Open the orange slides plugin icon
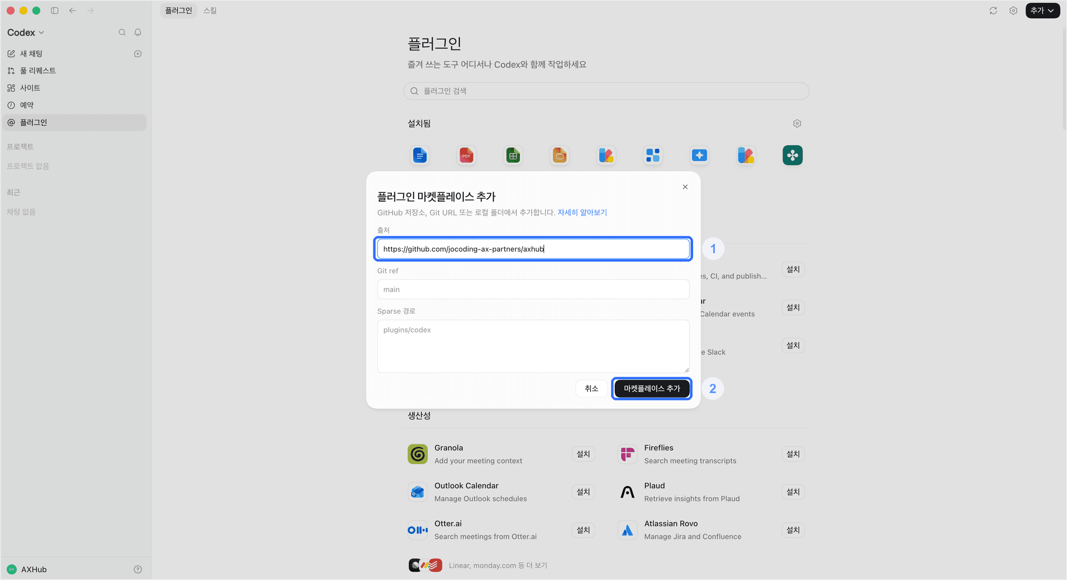 click(x=560, y=155)
